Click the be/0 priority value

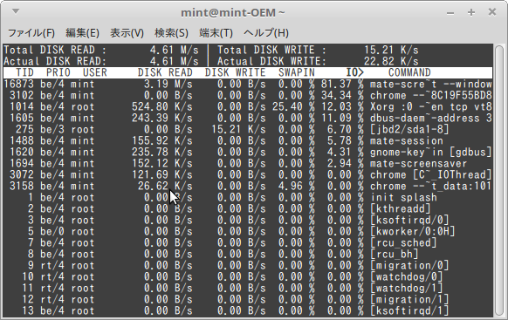tap(52, 231)
